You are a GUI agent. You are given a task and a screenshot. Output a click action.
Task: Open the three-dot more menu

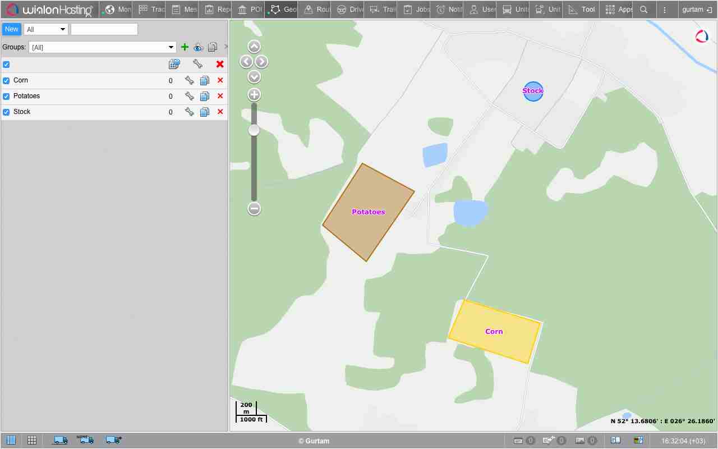pos(665,10)
